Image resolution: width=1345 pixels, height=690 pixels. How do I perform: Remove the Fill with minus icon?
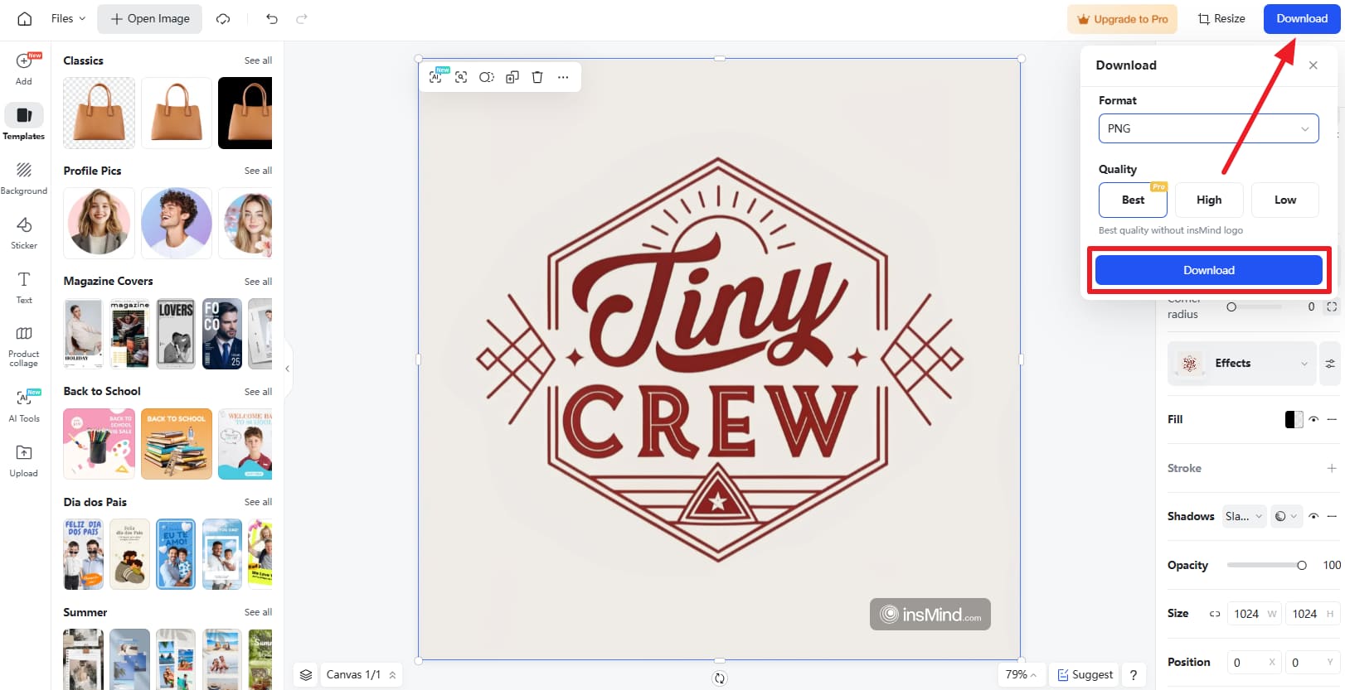click(x=1332, y=419)
